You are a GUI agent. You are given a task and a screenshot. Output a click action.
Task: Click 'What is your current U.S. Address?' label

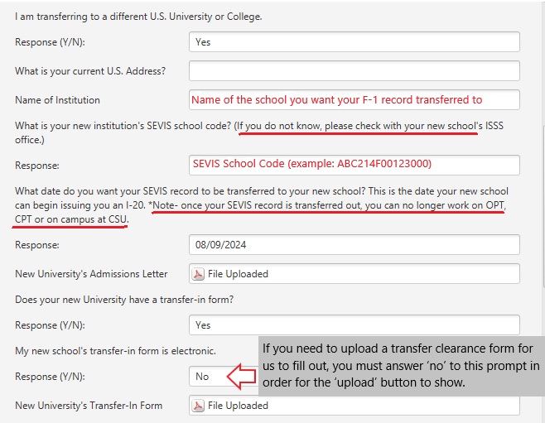click(90, 71)
